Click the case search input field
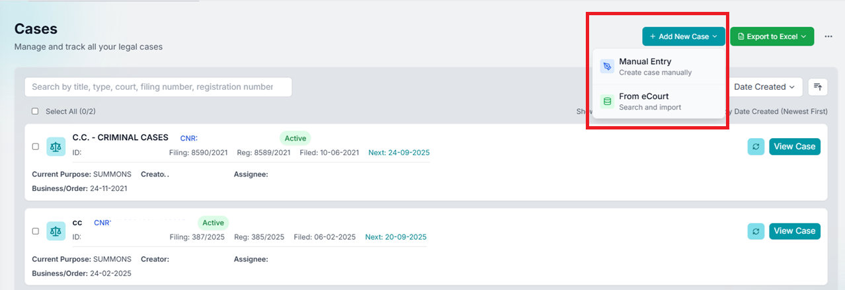845x290 pixels. (158, 87)
